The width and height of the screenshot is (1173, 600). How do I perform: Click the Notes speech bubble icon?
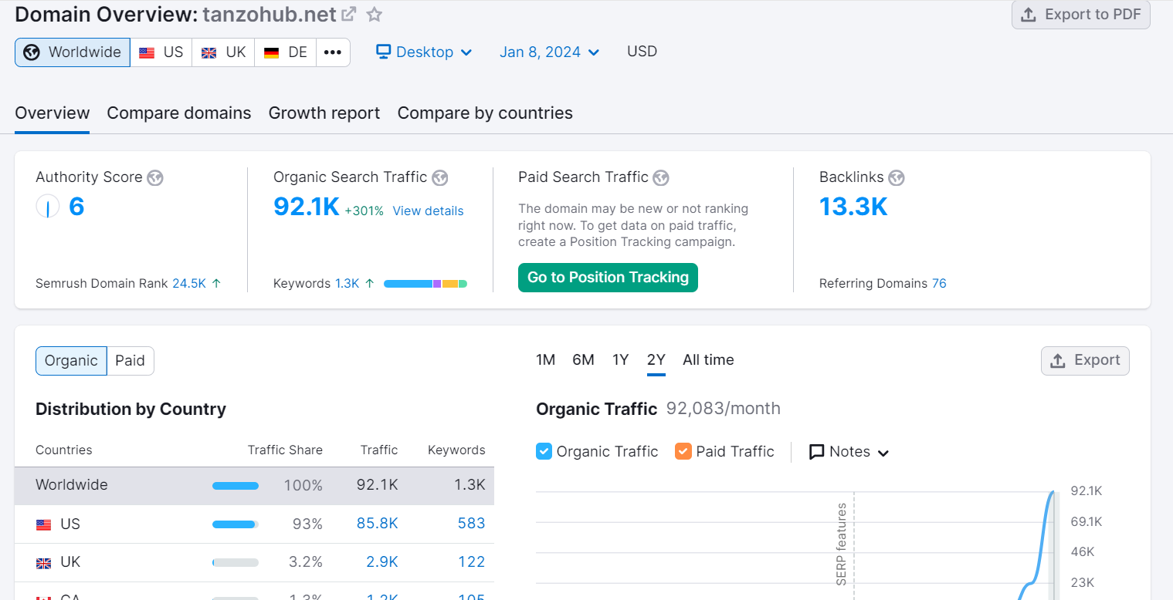pos(816,452)
